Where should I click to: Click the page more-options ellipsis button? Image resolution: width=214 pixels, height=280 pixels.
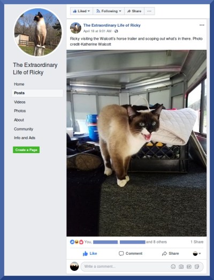(x=149, y=11)
